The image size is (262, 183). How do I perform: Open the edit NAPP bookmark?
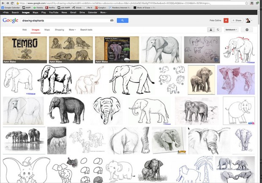[x=64, y=8]
